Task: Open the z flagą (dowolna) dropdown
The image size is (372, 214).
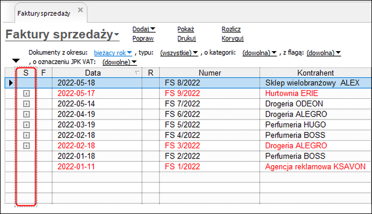Action: pos(324,53)
